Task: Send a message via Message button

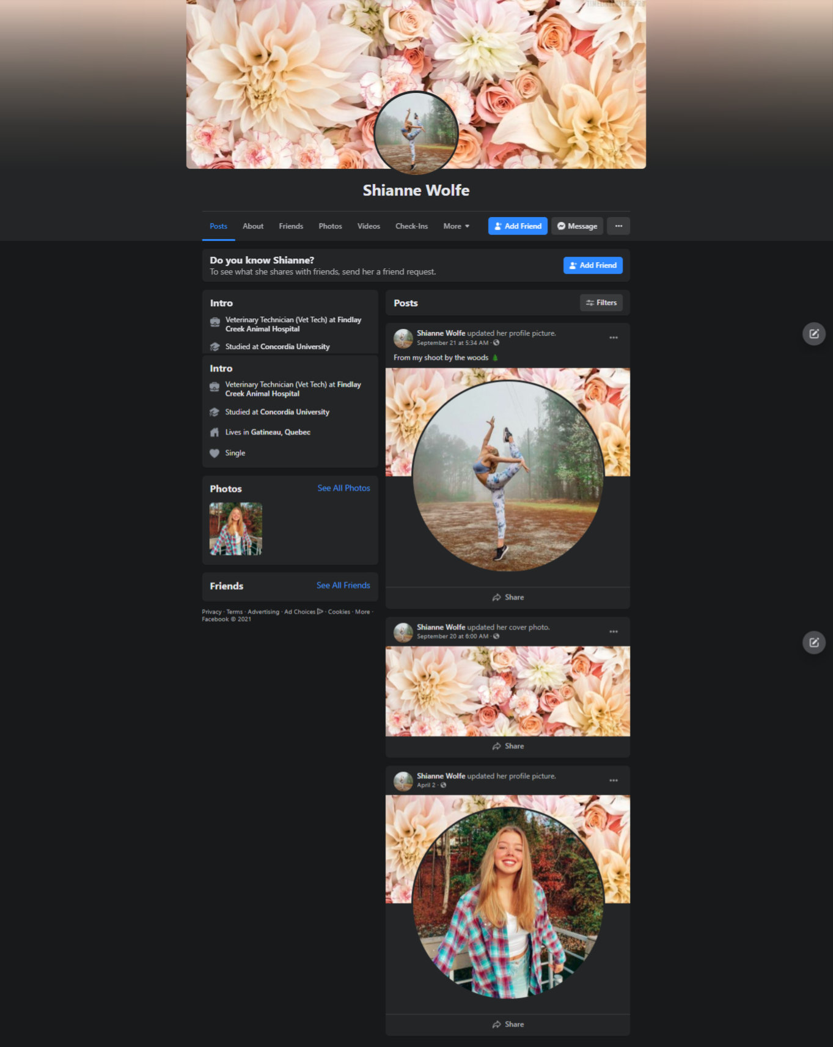Action: pyautogui.click(x=577, y=226)
